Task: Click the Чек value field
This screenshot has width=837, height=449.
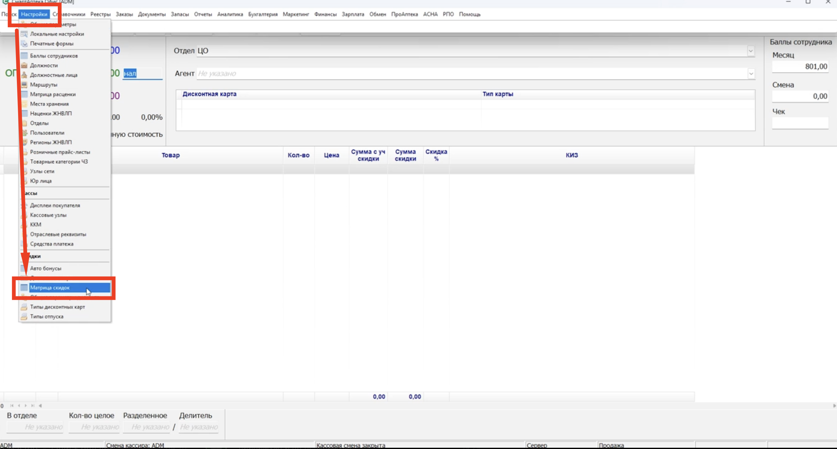Action: pyautogui.click(x=800, y=123)
